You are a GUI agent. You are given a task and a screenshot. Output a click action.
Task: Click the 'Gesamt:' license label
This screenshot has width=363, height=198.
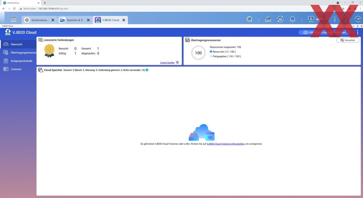pyautogui.click(x=86, y=49)
